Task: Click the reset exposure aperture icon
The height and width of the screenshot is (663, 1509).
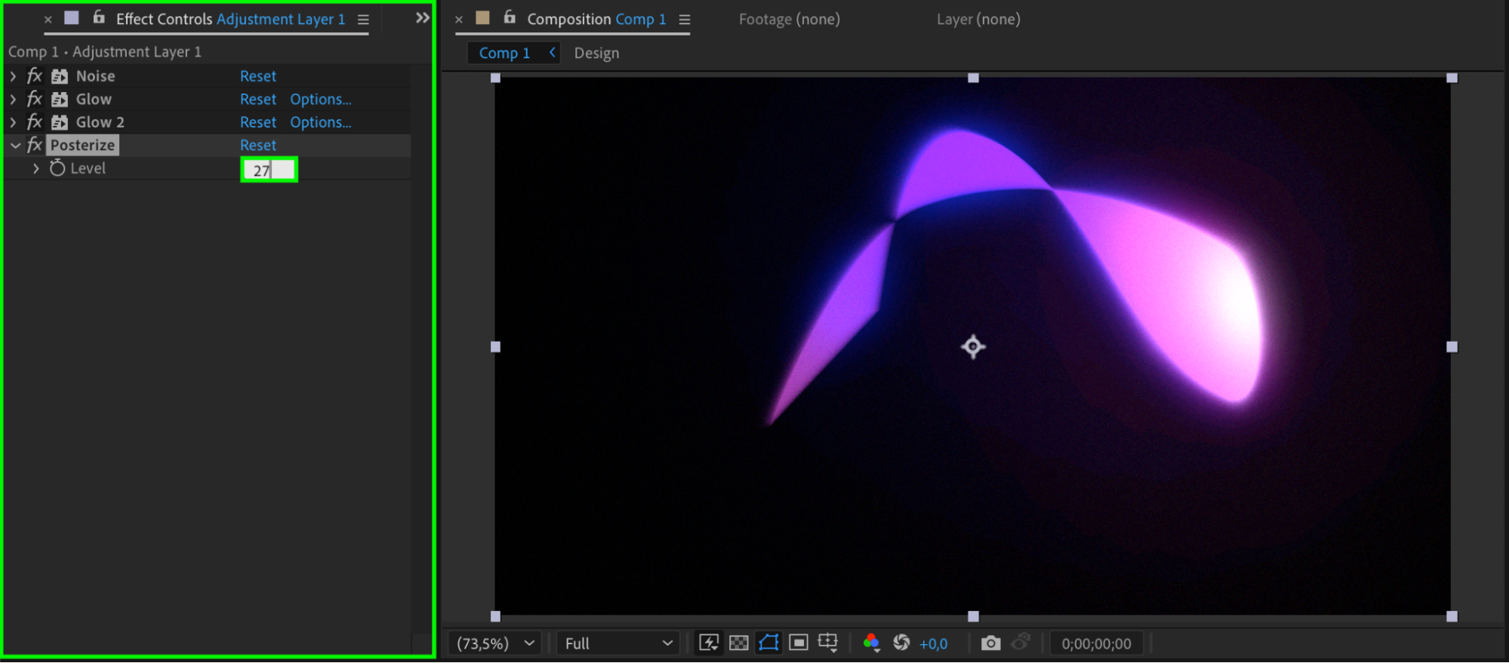Action: [901, 643]
